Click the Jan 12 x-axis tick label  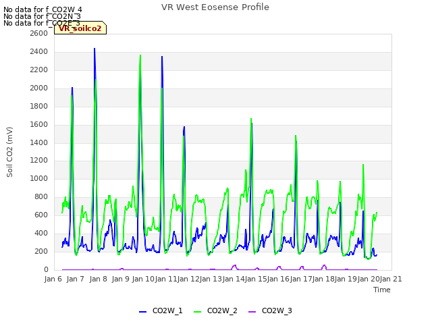[188, 279]
